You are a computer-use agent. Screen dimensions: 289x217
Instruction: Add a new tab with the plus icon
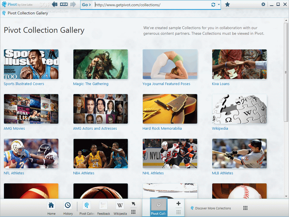(178, 203)
